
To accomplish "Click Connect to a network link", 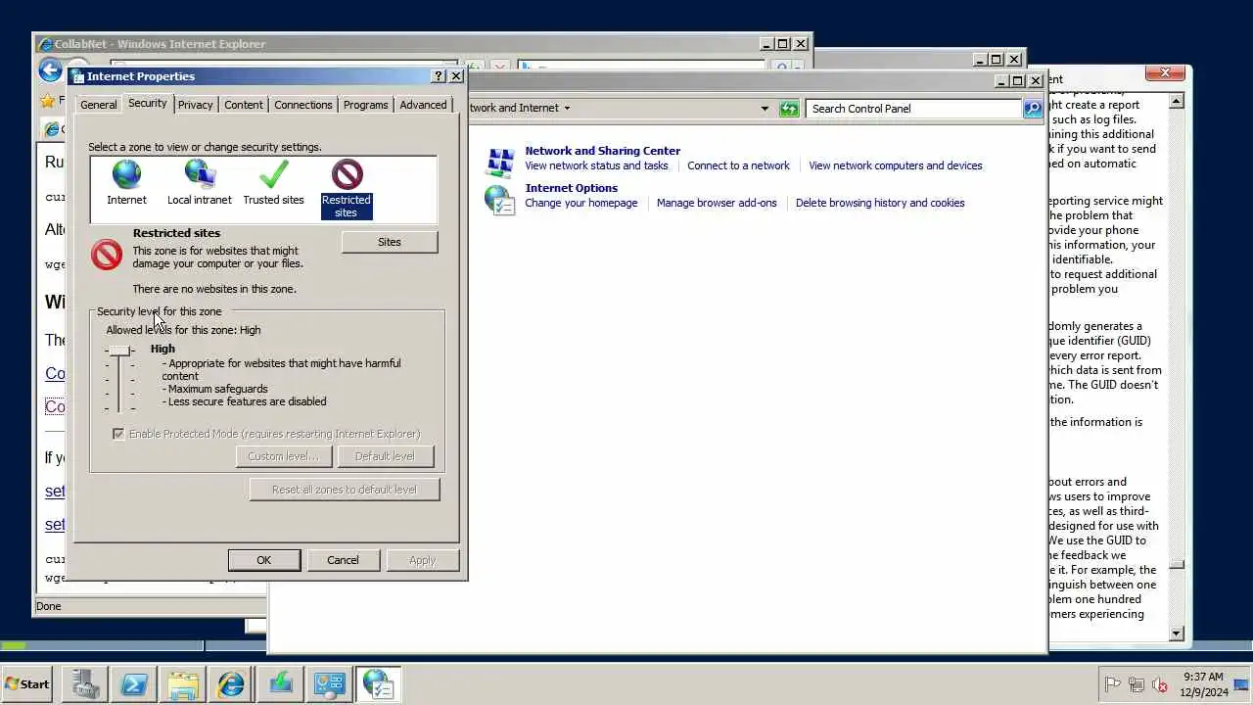I will [738, 165].
